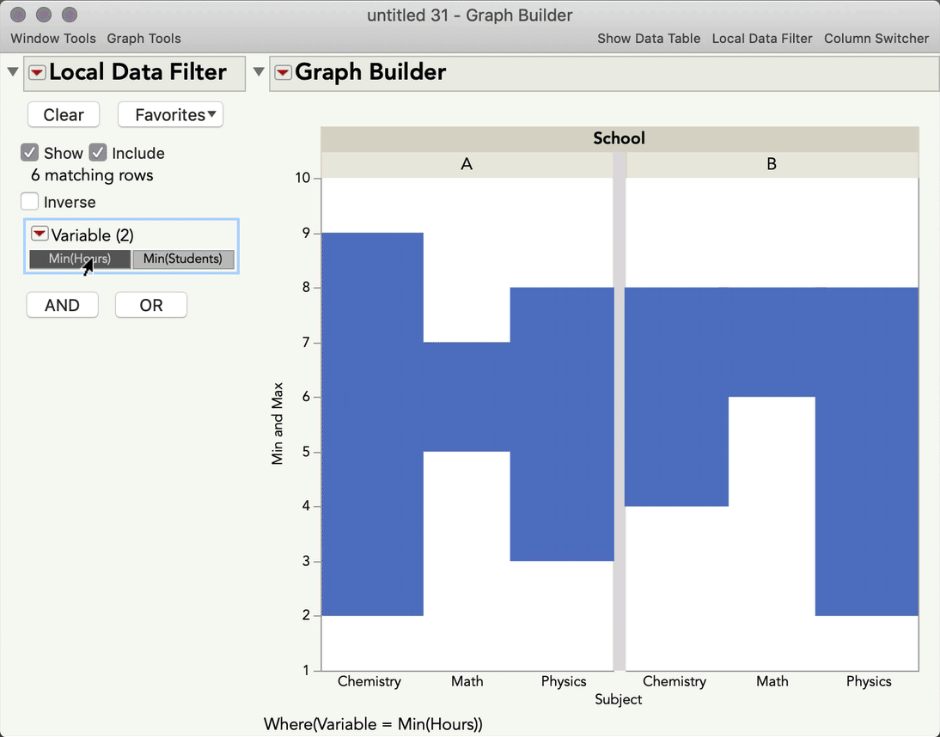Open the Window Tools menu
Image resolution: width=940 pixels, height=737 pixels.
point(53,38)
